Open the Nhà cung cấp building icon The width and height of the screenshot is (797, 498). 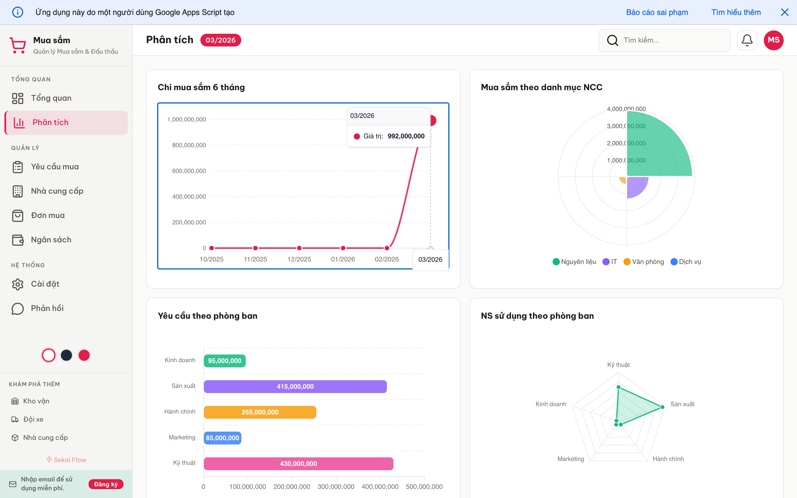point(18,191)
